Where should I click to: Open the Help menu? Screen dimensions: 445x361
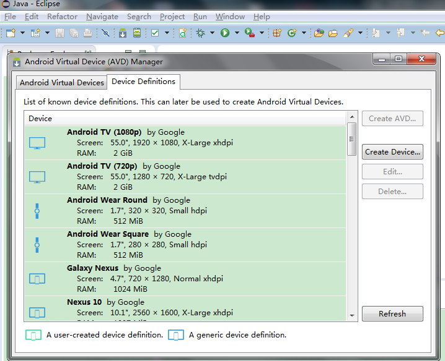click(x=262, y=17)
